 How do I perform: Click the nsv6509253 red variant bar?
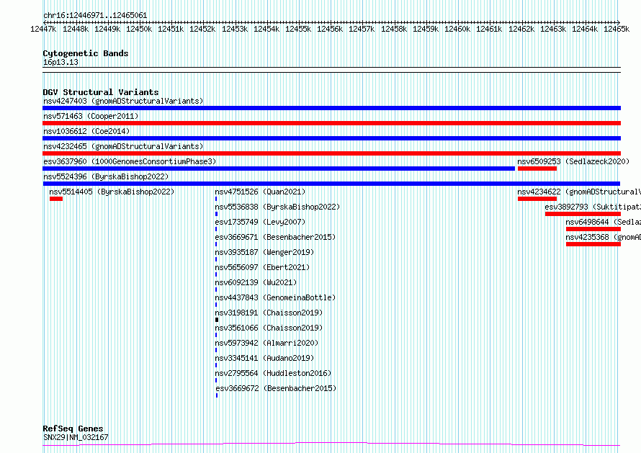point(537,169)
